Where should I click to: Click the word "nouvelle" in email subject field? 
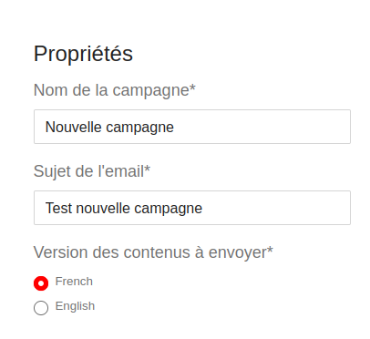pos(103,208)
